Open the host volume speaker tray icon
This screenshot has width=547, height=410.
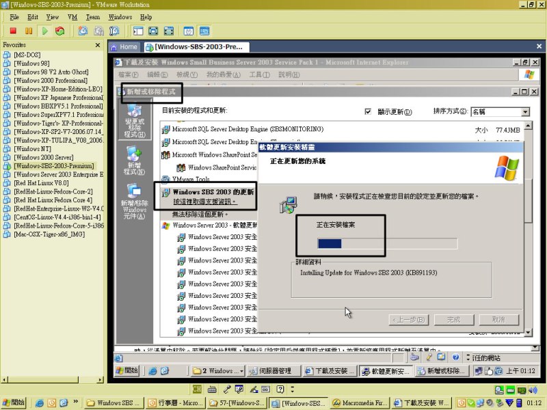point(533,389)
